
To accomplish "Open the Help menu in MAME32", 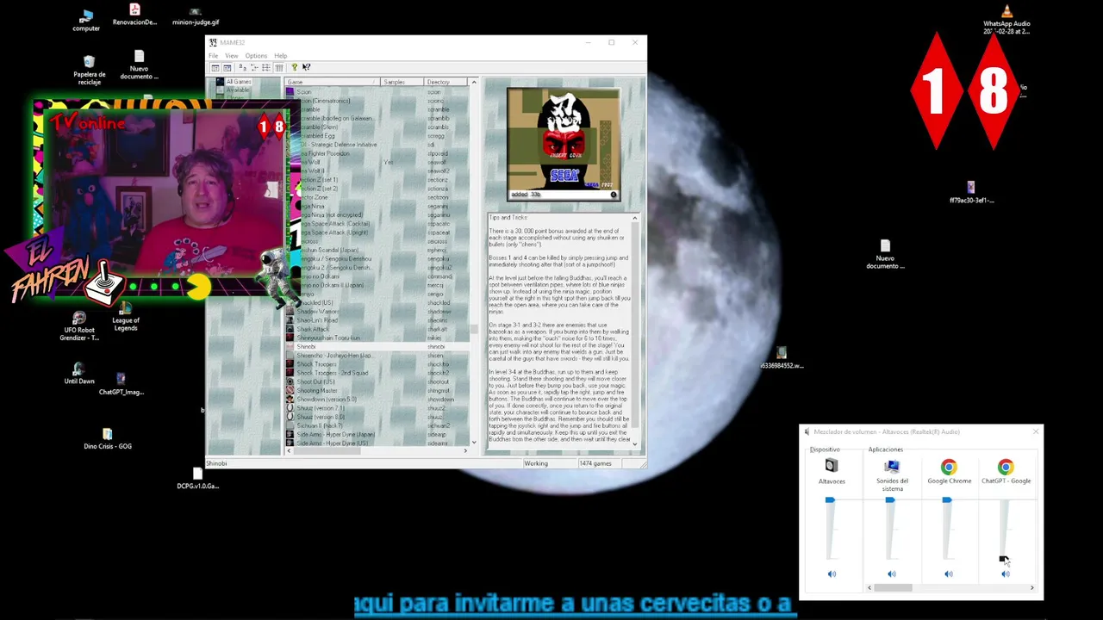I will click(281, 56).
